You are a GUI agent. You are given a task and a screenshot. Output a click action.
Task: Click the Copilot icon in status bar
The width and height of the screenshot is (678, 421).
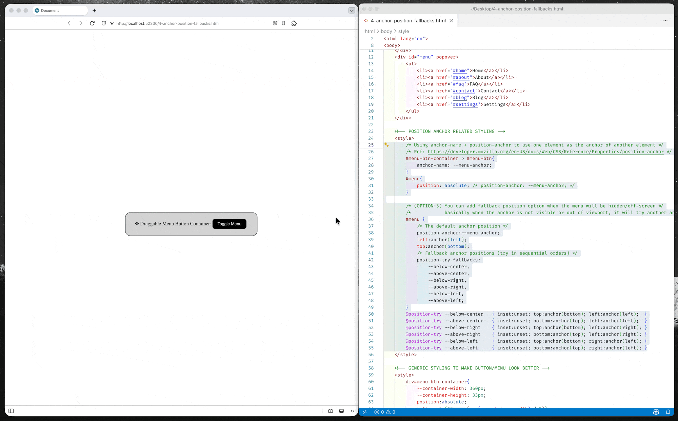click(x=656, y=412)
